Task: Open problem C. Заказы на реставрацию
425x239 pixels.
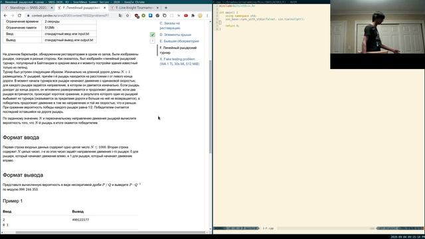Action: (x=170, y=26)
